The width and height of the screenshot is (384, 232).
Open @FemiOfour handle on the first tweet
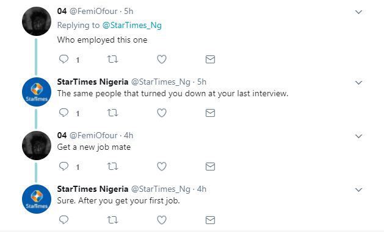click(x=93, y=11)
